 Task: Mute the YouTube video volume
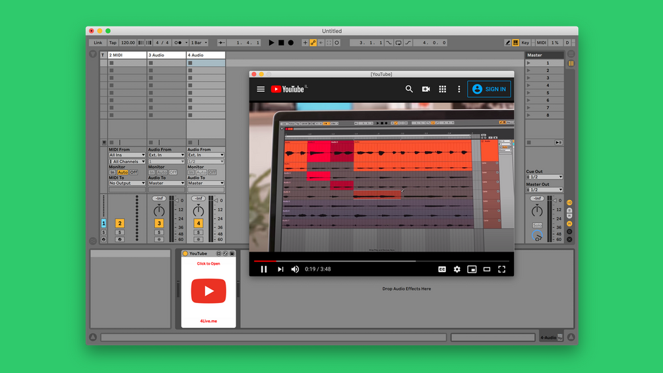[x=295, y=269]
